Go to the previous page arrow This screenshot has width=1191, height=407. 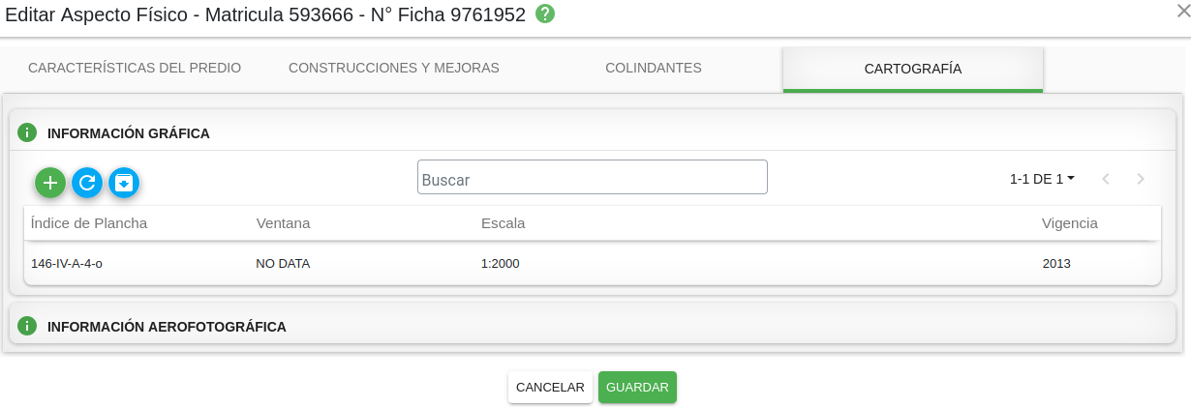[1106, 179]
